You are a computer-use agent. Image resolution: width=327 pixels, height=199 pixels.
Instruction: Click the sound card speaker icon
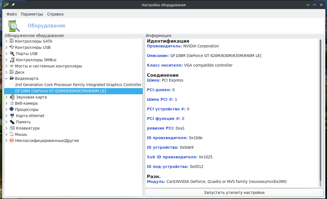12,97
